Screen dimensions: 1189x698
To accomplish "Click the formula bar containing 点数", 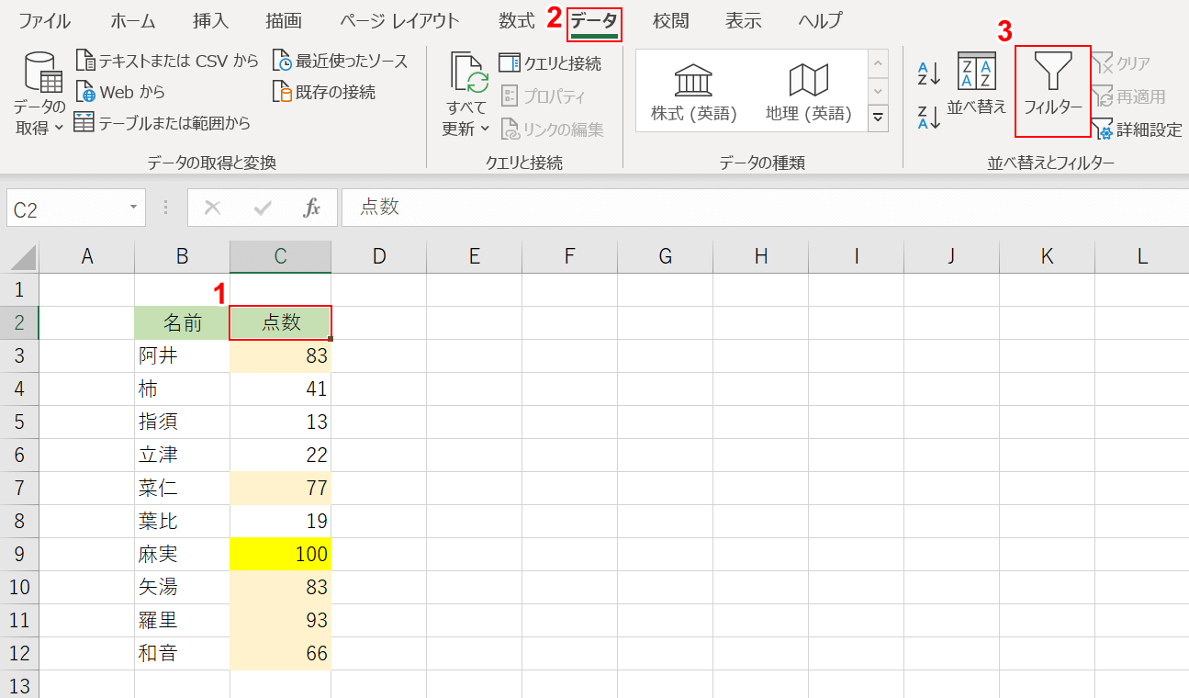I will pos(765,208).
